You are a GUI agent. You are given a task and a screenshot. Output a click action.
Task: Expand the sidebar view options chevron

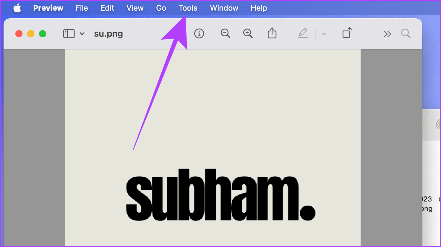tap(82, 33)
